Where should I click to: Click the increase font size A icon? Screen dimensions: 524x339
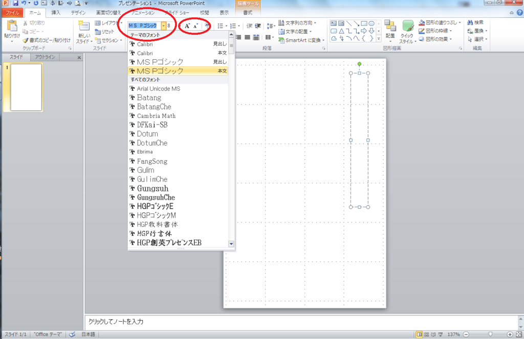point(187,26)
